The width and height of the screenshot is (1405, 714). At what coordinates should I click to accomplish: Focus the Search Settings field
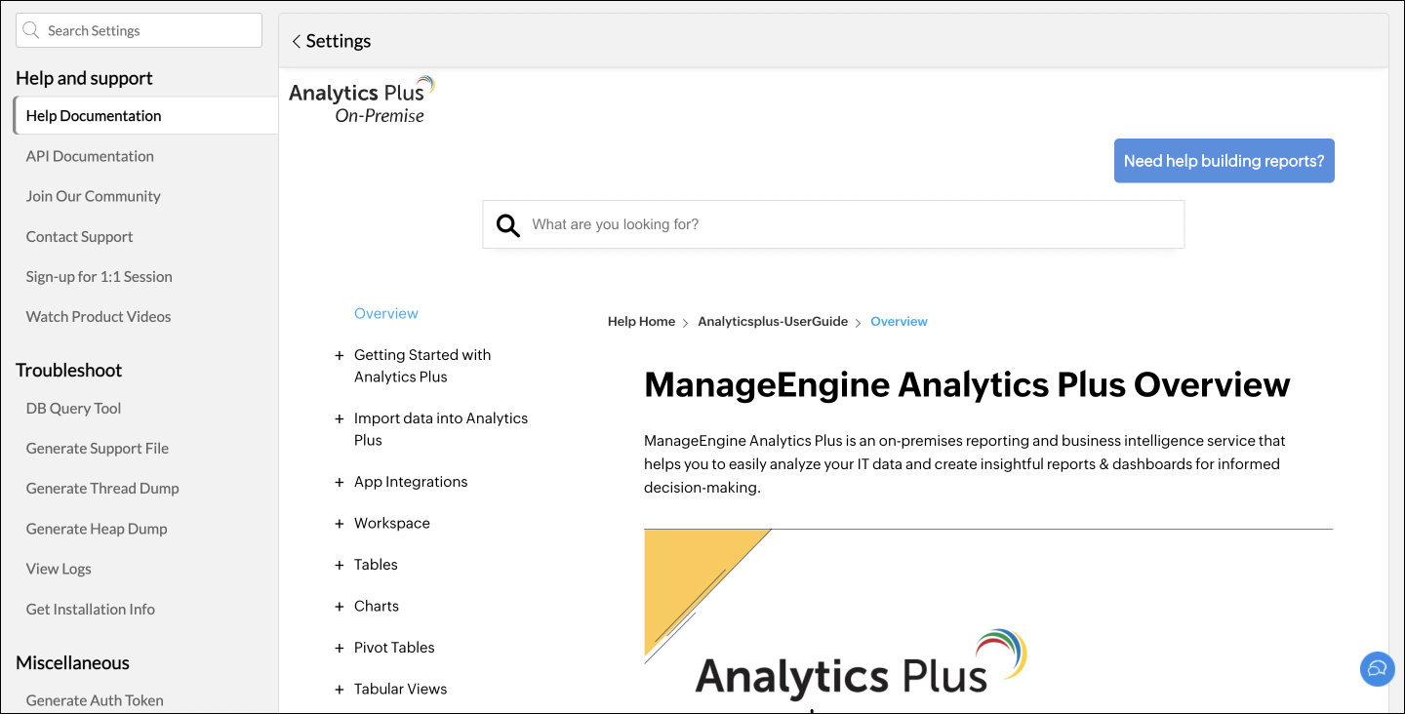(x=146, y=30)
